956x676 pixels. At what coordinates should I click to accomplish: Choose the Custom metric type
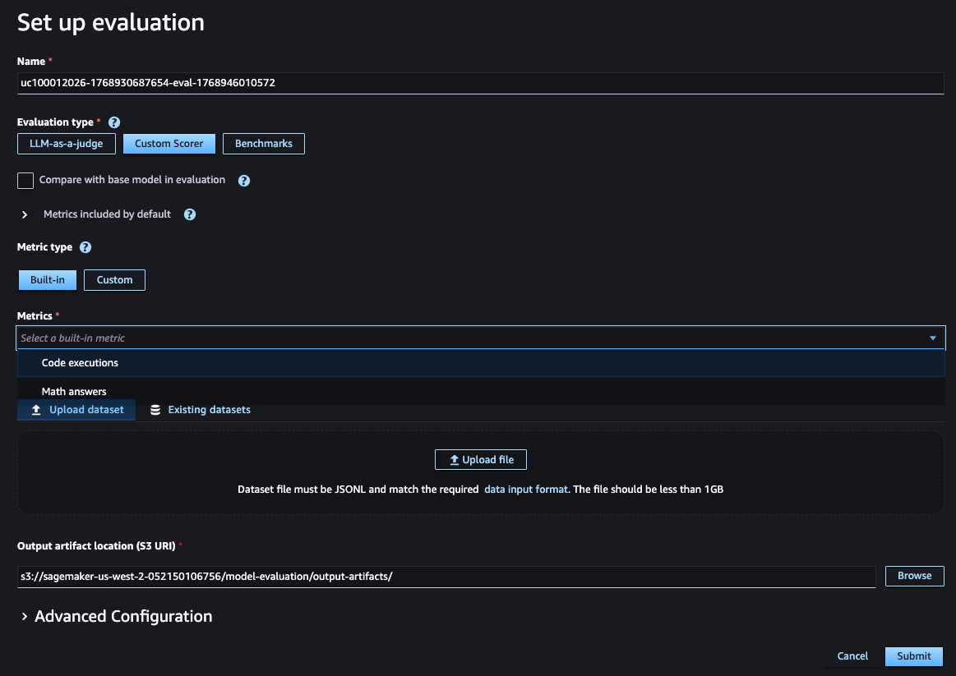pyautogui.click(x=114, y=280)
